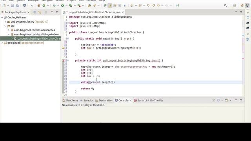Click the Open Type toolbar icon
Image resolution: width=251 pixels, height=141 pixels.
coord(89,5)
